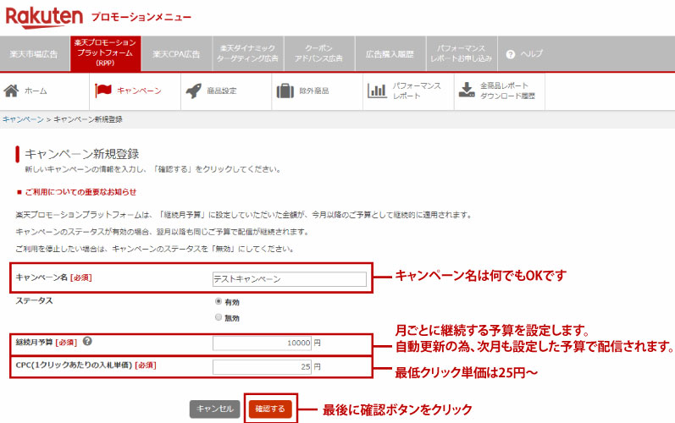This screenshot has height=423, width=675.
Task: Open the クーポンアドバンス広告 tab
Action: 317,54
